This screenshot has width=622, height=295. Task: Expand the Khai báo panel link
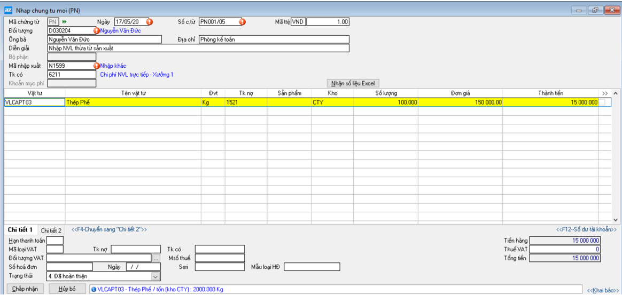pyautogui.click(x=603, y=290)
